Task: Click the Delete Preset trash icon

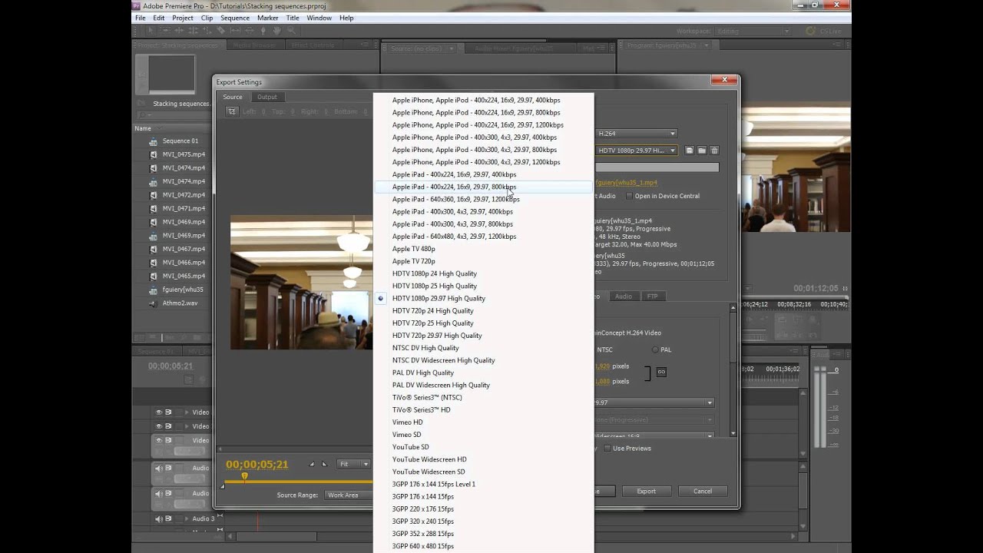Action: (x=714, y=151)
